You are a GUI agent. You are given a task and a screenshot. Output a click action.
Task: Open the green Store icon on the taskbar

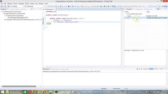(25, 92)
